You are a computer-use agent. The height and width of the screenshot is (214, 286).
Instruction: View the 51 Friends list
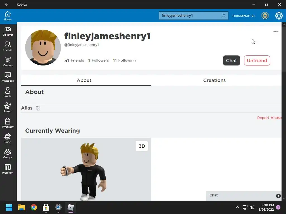tap(74, 60)
